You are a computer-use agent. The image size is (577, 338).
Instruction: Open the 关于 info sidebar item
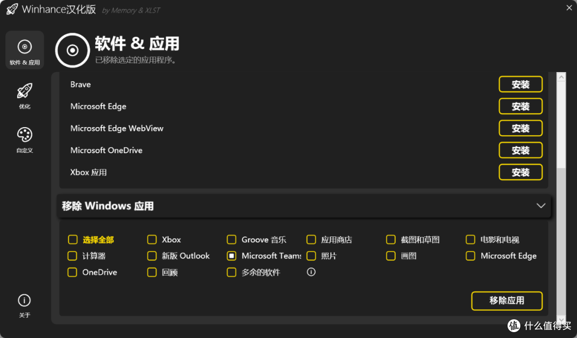(x=24, y=305)
